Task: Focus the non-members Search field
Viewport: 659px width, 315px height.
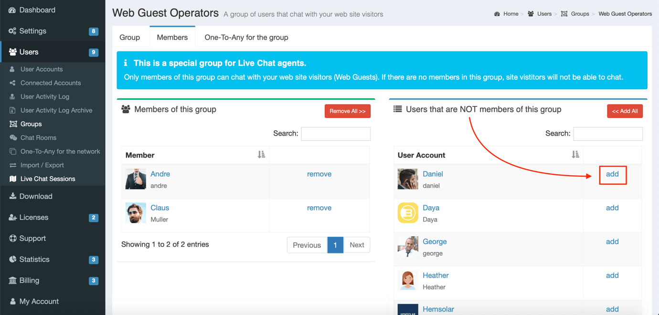Action: pyautogui.click(x=608, y=134)
